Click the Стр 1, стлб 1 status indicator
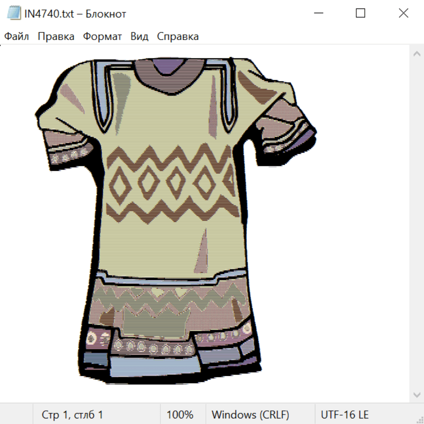Image resolution: width=424 pixels, height=424 pixels. (73, 415)
